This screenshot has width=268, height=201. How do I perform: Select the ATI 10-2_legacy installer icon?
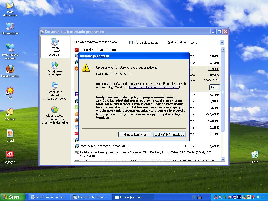10,157
